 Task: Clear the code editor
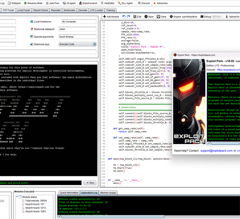click(162, 17)
